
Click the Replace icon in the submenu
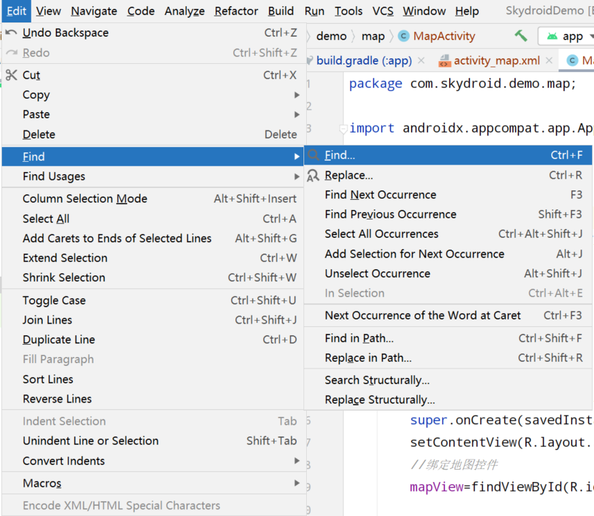(313, 175)
